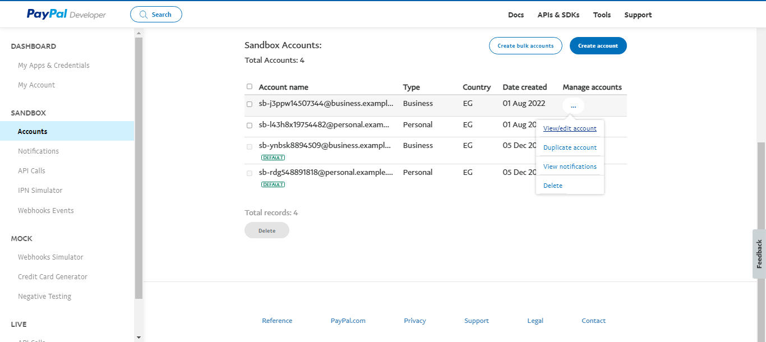Click the sb-rdg548891818 account checkbox
This screenshot has height=342, width=766.
click(250, 173)
